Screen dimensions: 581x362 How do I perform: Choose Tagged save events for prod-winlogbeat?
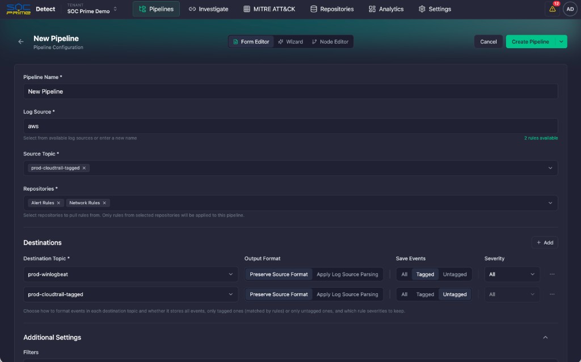(425, 275)
